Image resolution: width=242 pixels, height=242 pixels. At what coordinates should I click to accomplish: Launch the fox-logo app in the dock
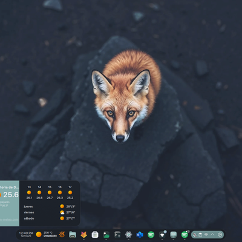(83, 235)
